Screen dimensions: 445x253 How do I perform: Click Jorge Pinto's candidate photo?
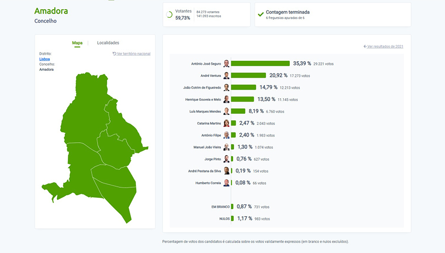pos(227,159)
